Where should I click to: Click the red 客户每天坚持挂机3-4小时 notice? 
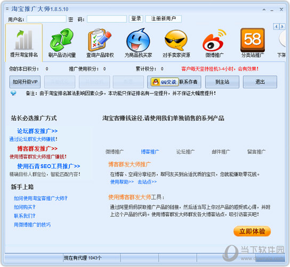[220, 69]
